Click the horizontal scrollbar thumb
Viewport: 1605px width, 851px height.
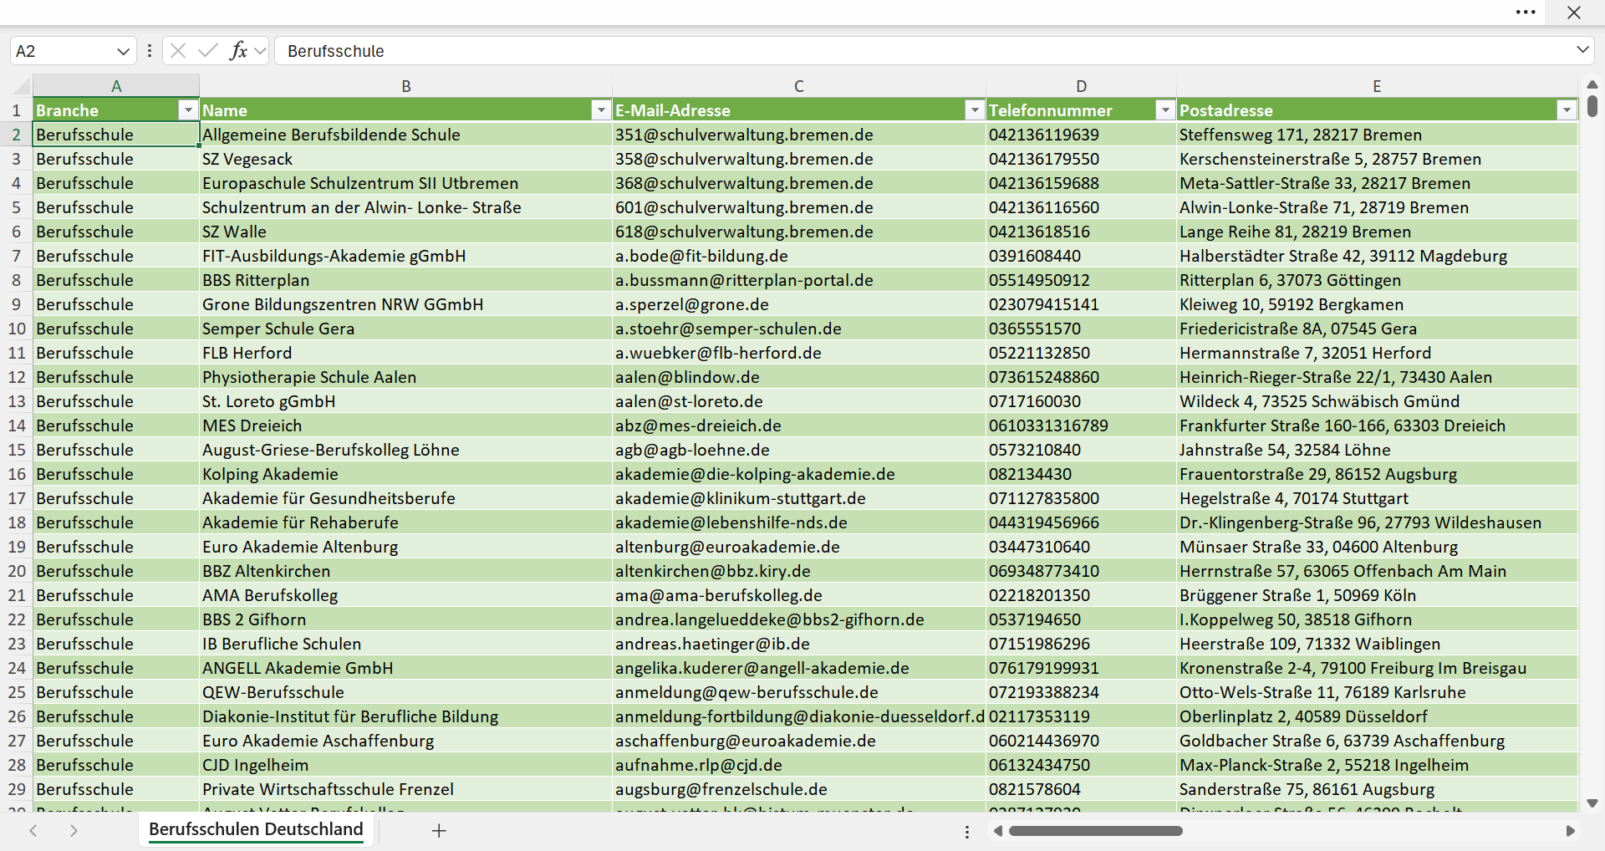[1095, 831]
